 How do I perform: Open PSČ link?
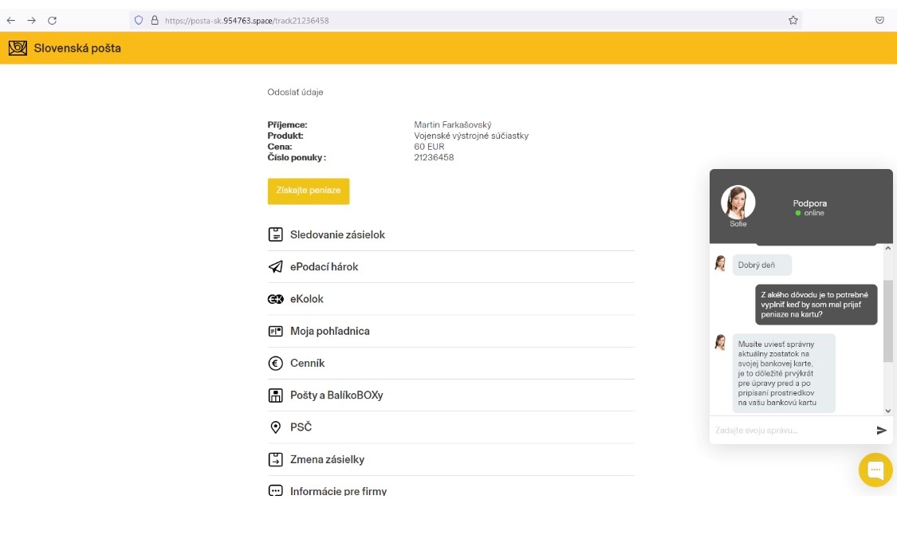301,427
